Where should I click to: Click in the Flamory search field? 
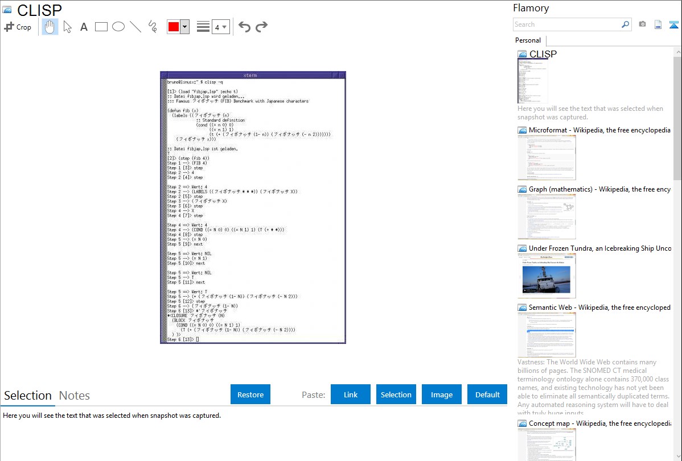click(x=567, y=24)
